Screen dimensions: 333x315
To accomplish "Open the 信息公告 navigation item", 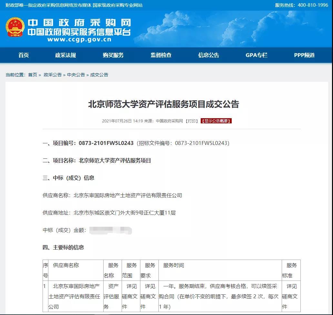I will click(x=208, y=55).
